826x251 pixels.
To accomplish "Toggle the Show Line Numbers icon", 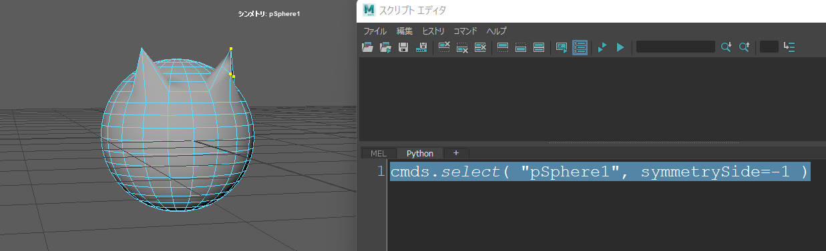I will (580, 47).
